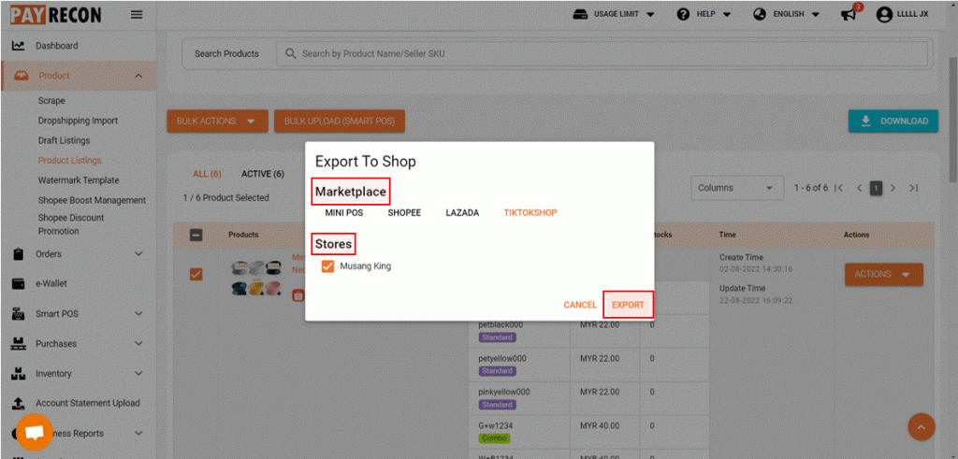Select the SHOPEE marketplace tab
Viewport: 958px width, 459px height.
click(x=404, y=213)
